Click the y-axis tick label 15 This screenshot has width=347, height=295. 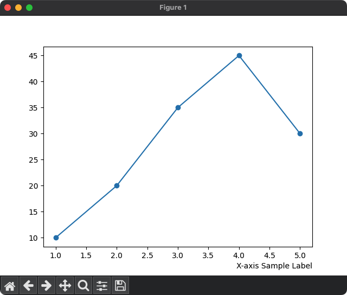33,212
